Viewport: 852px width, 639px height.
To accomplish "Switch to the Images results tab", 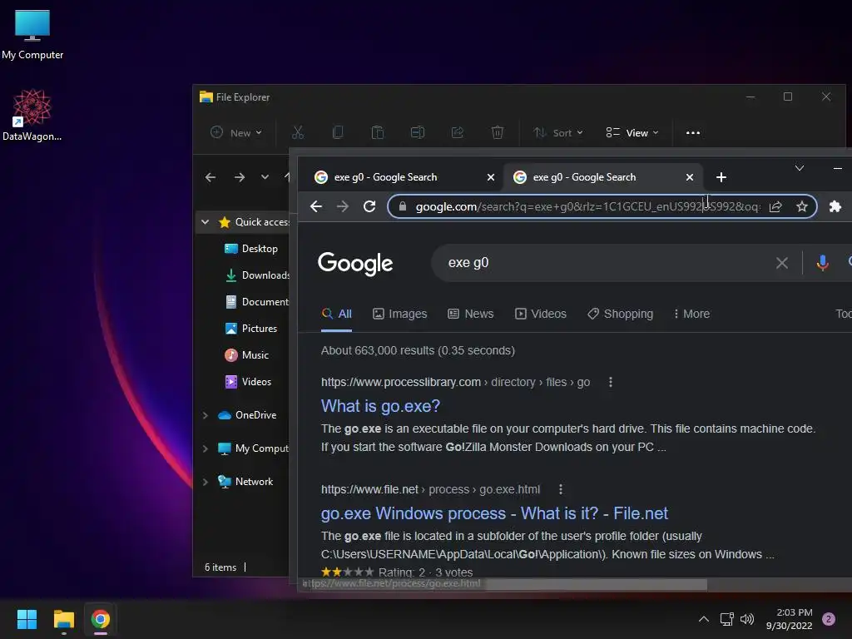I will (x=400, y=314).
